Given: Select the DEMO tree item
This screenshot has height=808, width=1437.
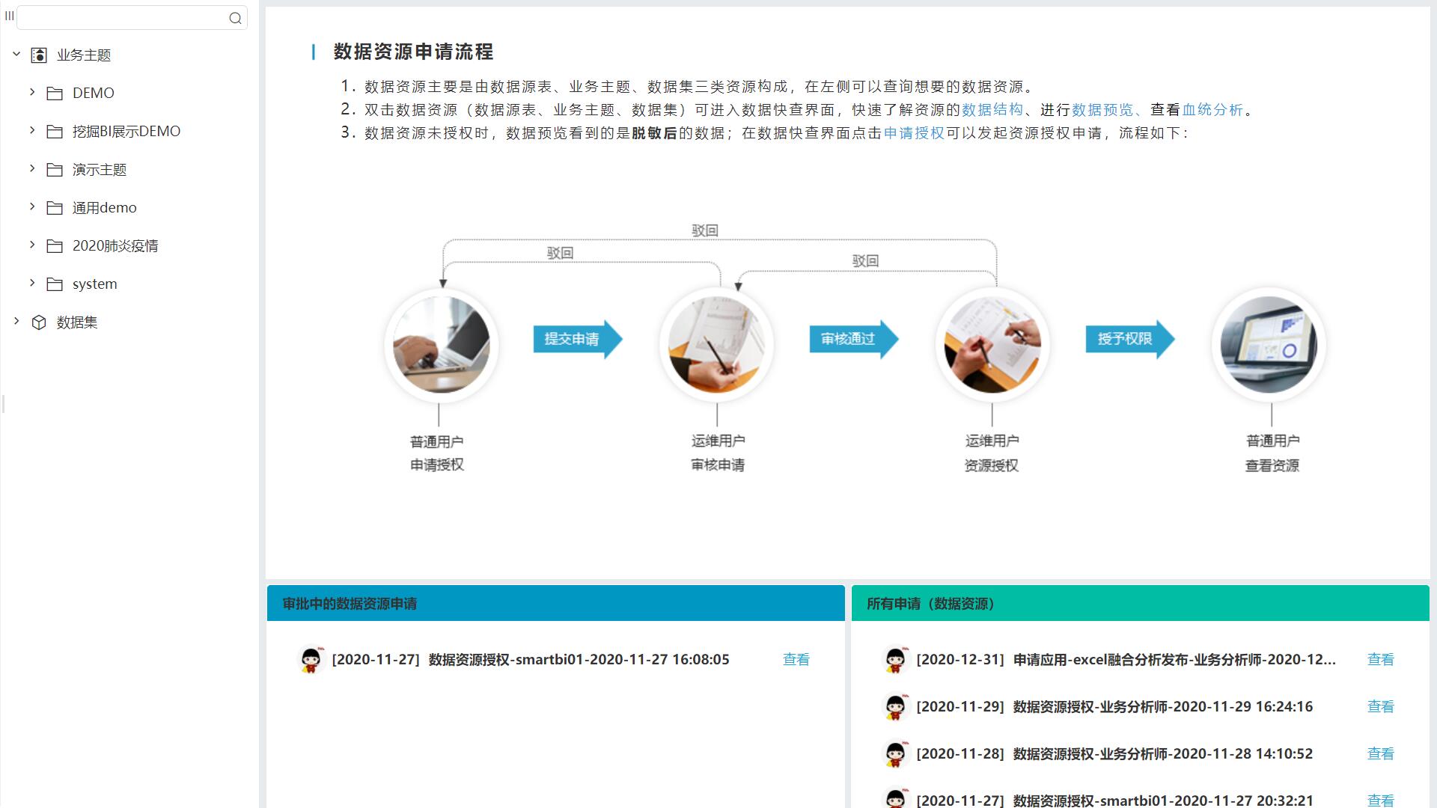Looking at the screenshot, I should [x=94, y=94].
